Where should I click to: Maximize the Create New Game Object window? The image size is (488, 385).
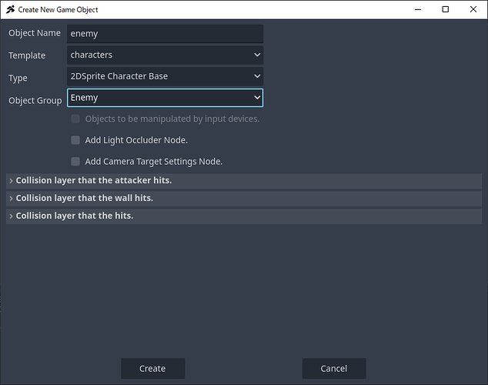click(445, 9)
